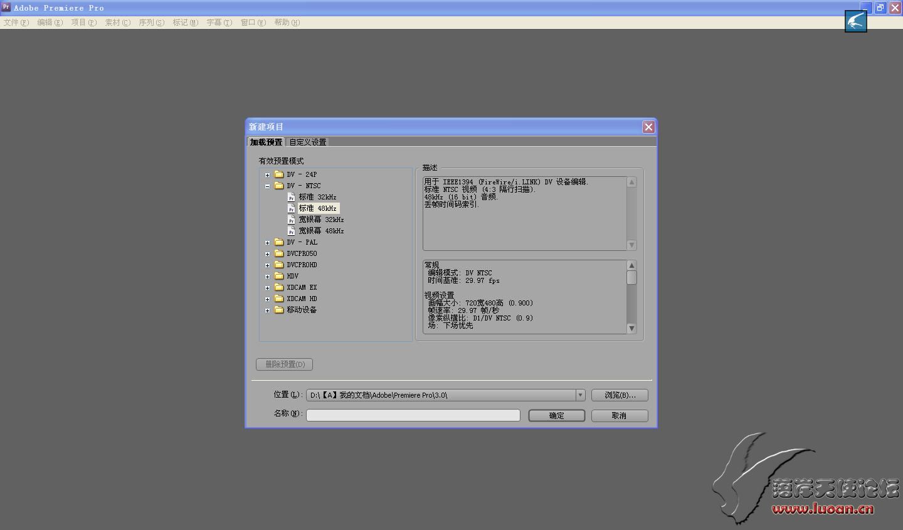Open the 编辑 menu
The image size is (903, 530).
(50, 23)
